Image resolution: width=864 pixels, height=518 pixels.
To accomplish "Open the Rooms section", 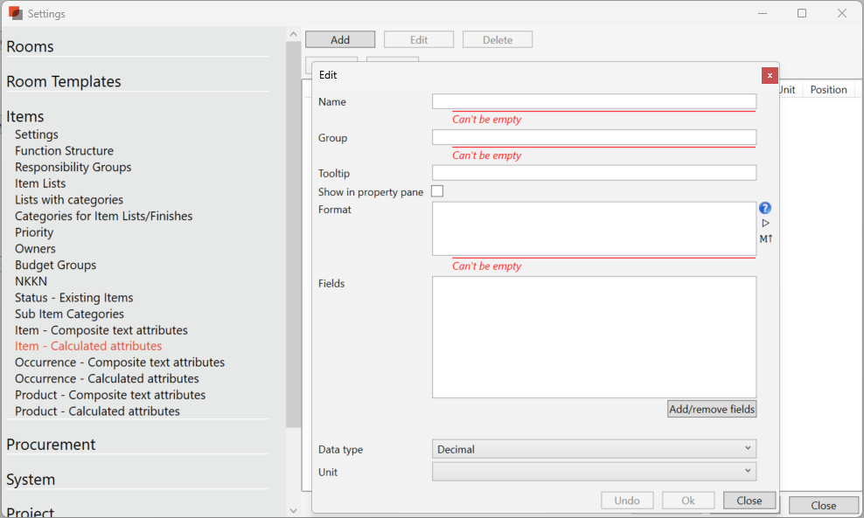I will pyautogui.click(x=30, y=46).
